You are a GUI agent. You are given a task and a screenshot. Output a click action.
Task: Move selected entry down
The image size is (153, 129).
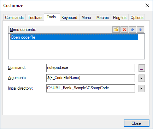click(140, 30)
